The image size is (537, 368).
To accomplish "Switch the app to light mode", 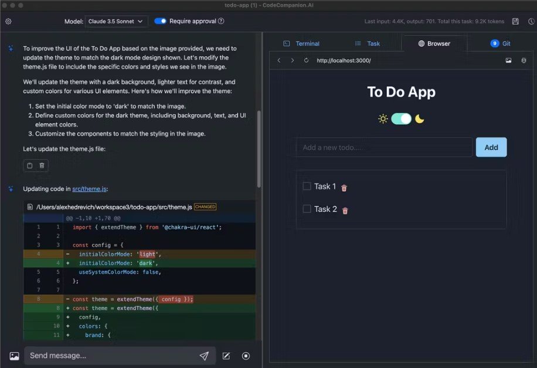I will (x=401, y=118).
